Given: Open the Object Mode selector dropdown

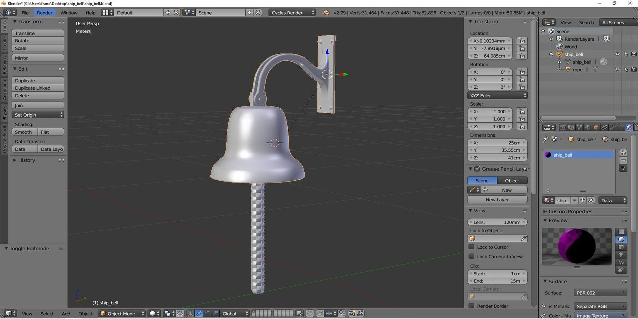Looking at the screenshot, I should pos(122,313).
